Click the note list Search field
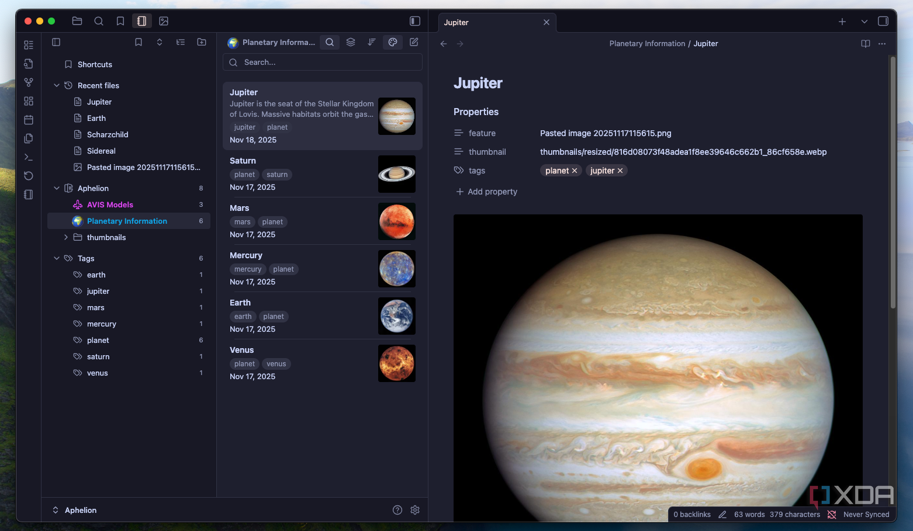The height and width of the screenshot is (531, 913). [323, 63]
